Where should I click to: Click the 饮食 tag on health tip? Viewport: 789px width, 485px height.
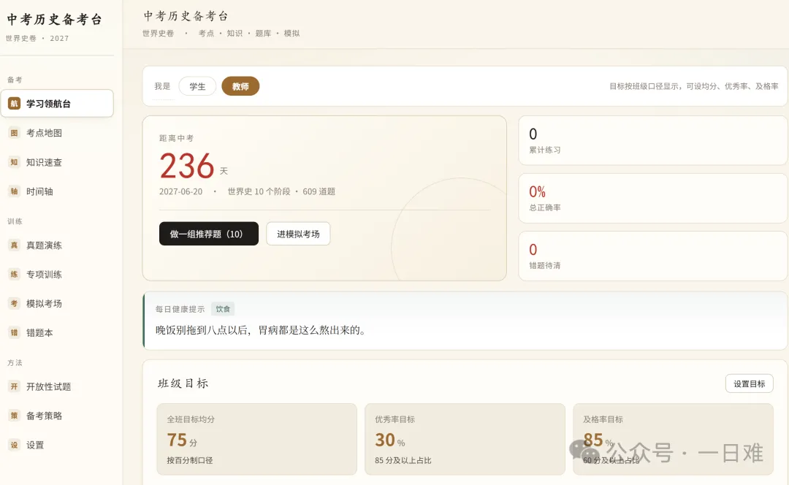223,309
